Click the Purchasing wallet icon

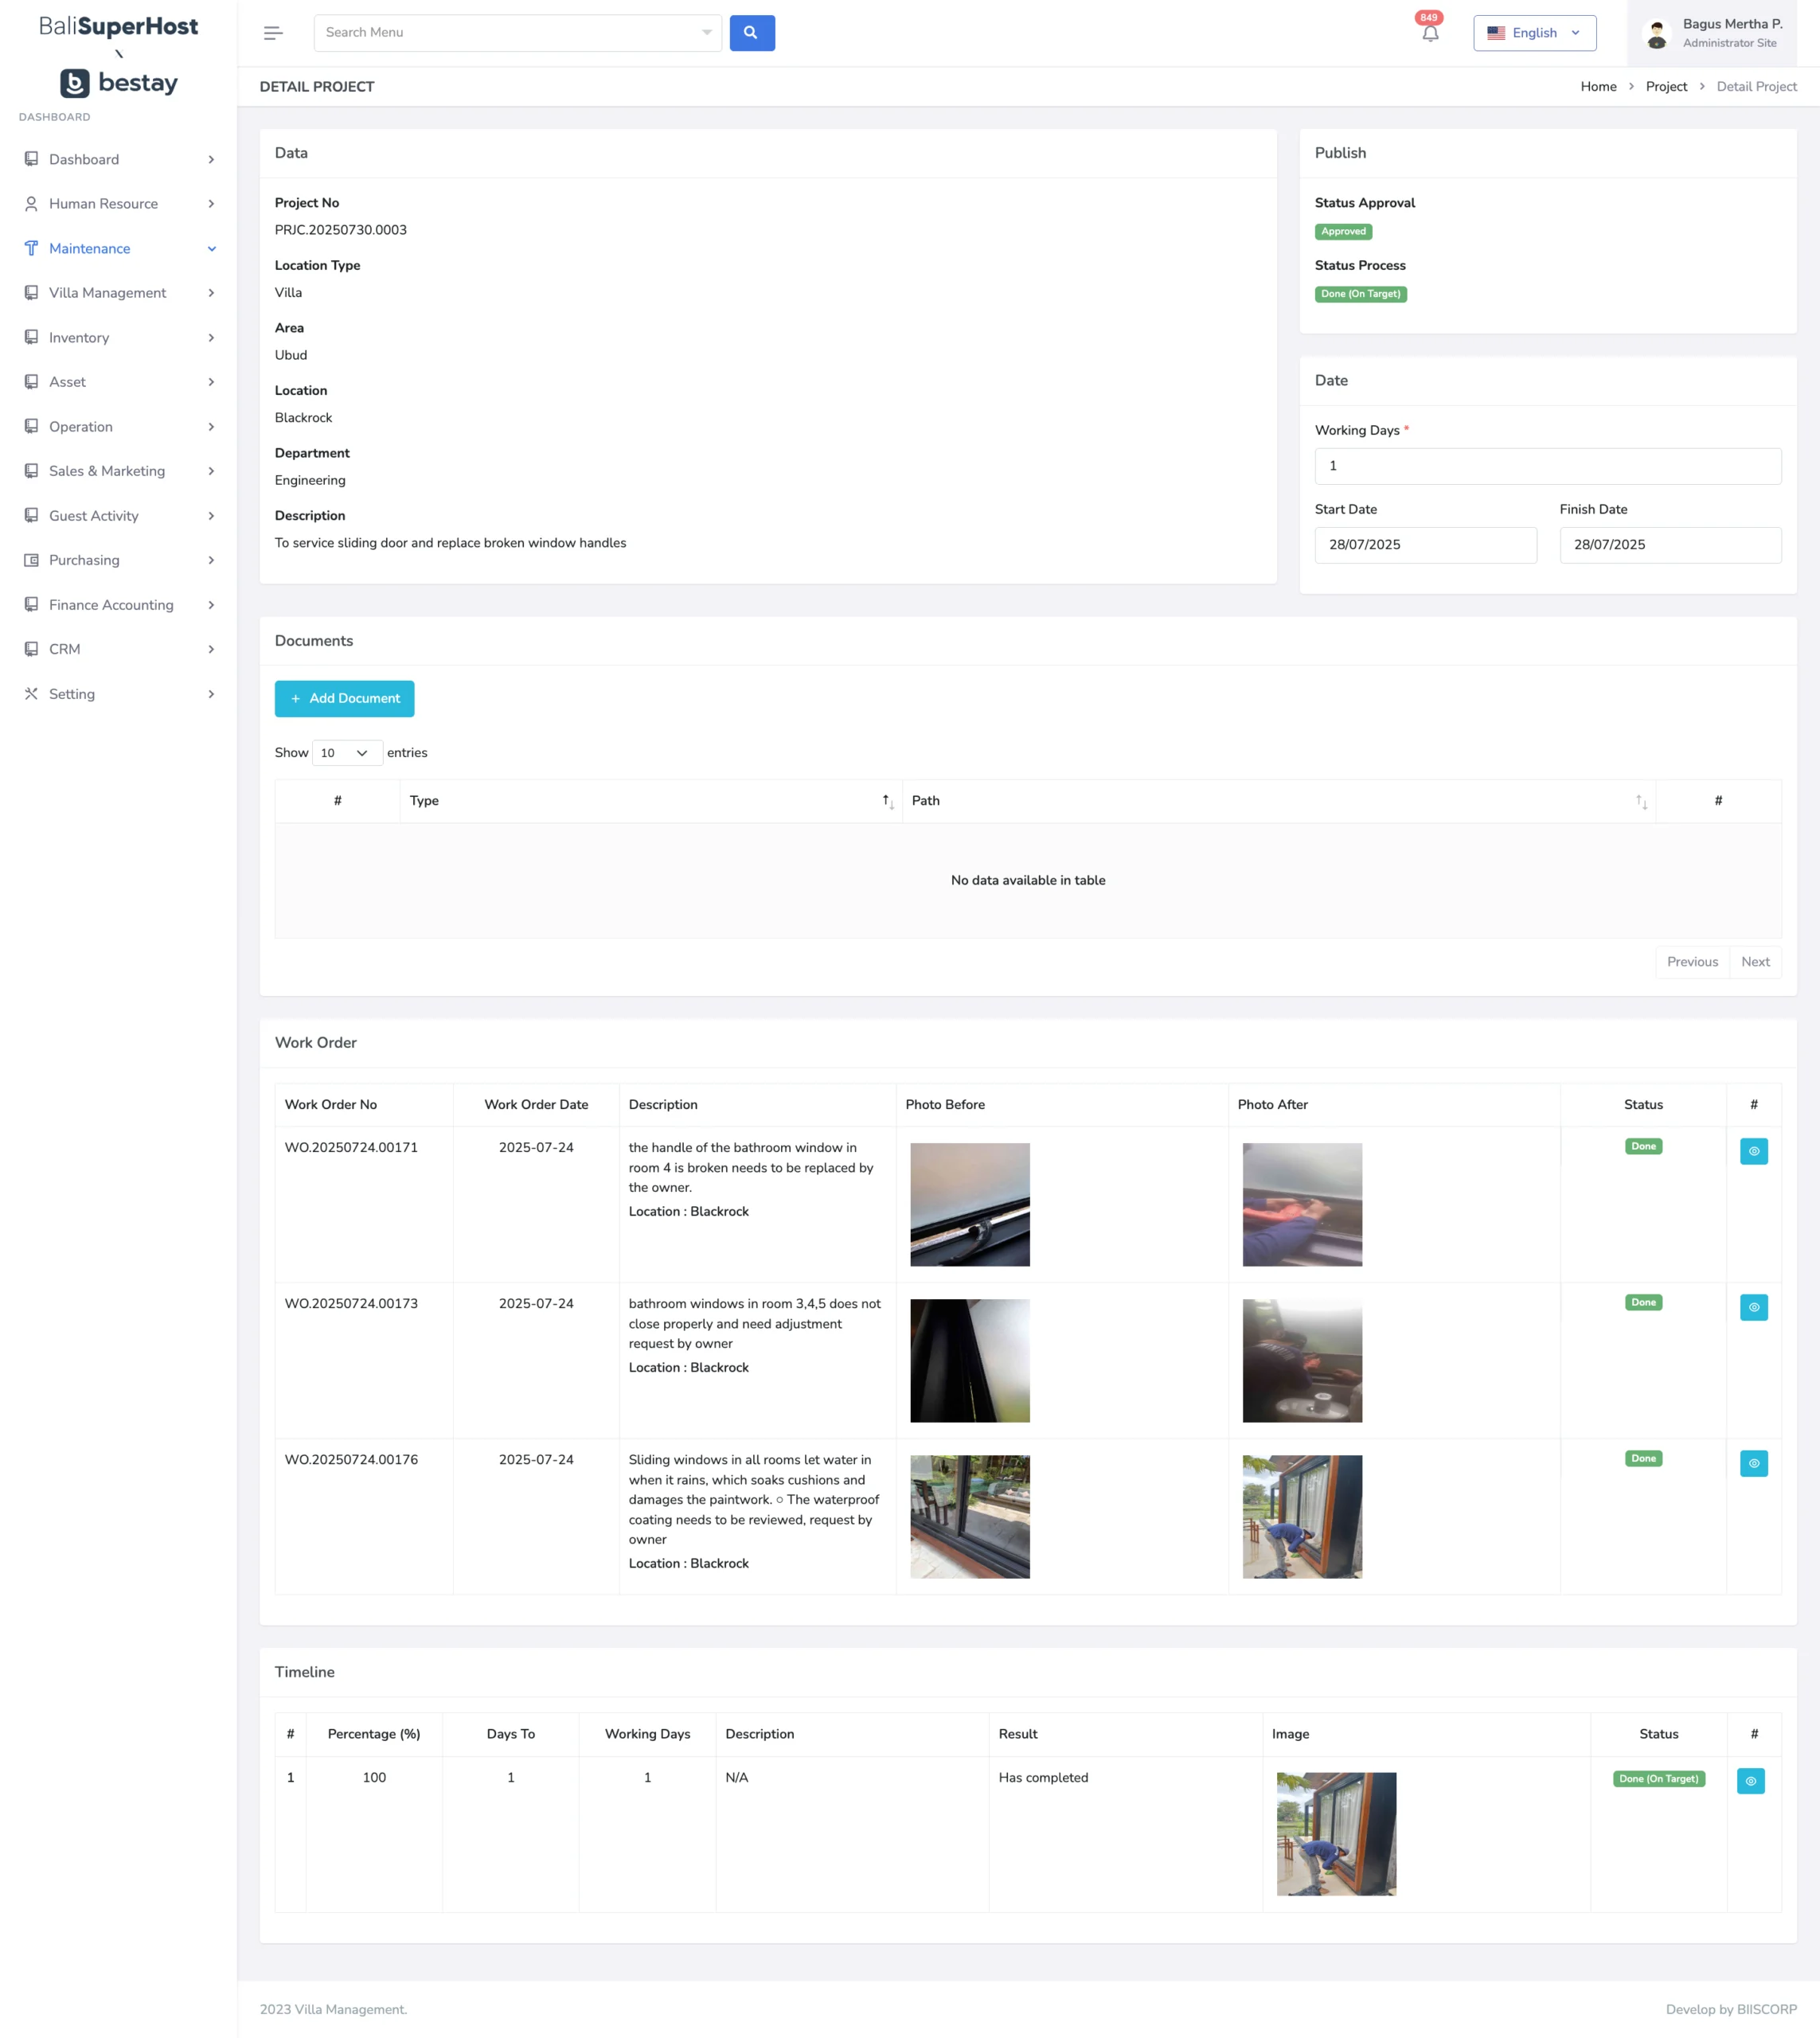point(31,560)
